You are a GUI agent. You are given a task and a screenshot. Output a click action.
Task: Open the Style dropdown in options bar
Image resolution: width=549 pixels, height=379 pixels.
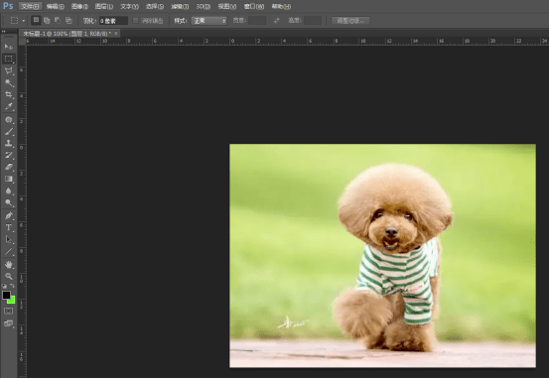point(209,21)
